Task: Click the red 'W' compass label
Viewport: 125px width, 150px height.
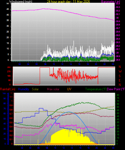Action: coord(120,71)
